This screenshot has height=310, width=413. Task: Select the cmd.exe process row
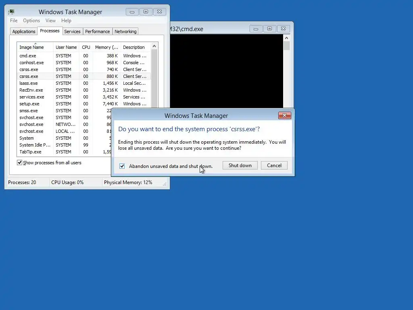84,56
